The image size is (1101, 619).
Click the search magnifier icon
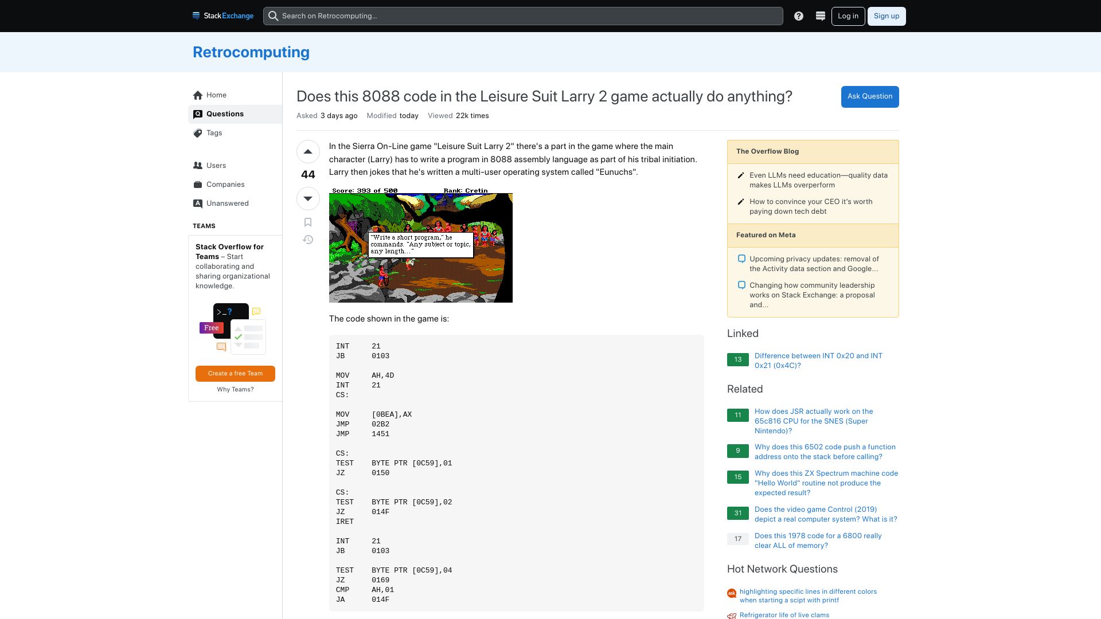(274, 16)
